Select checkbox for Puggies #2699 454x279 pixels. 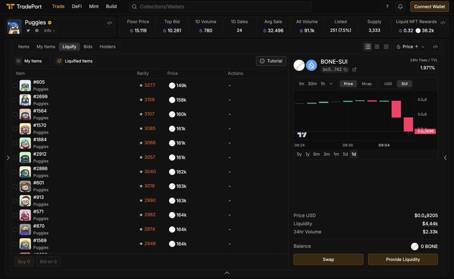click(x=15, y=100)
